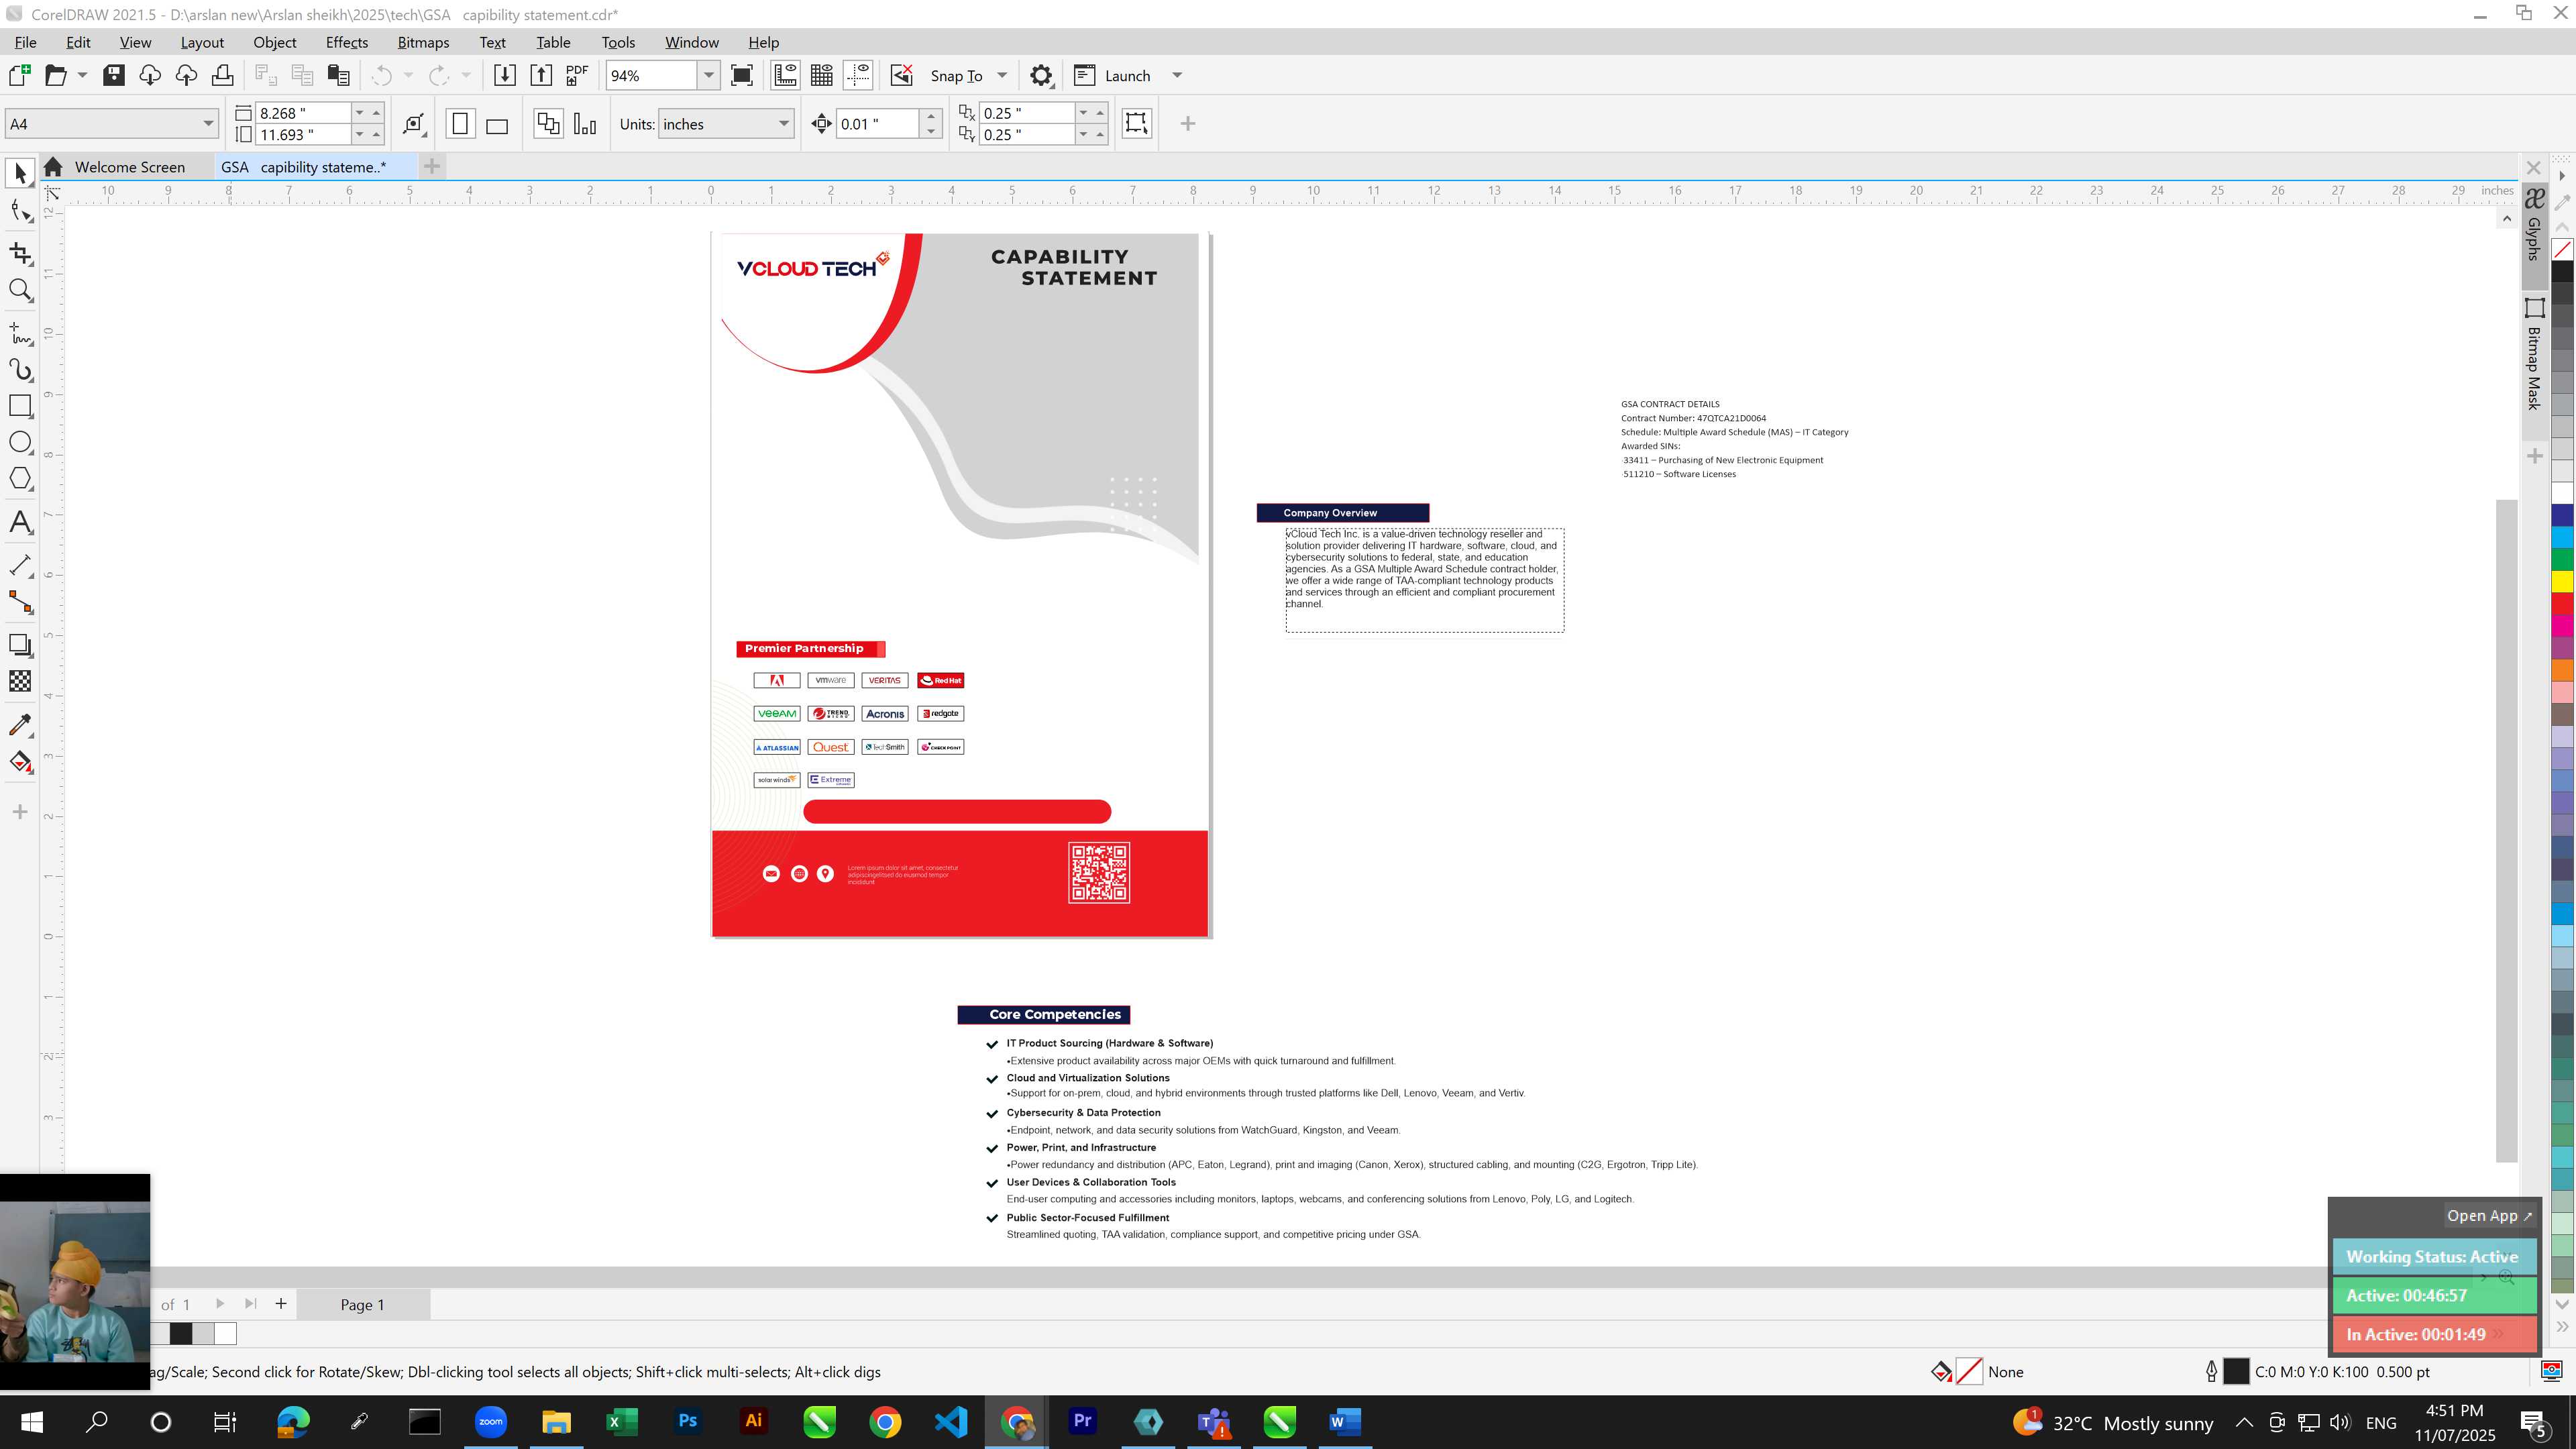This screenshot has height=1449, width=2576.
Task: Select the Rectangle tool
Action: pos(20,405)
